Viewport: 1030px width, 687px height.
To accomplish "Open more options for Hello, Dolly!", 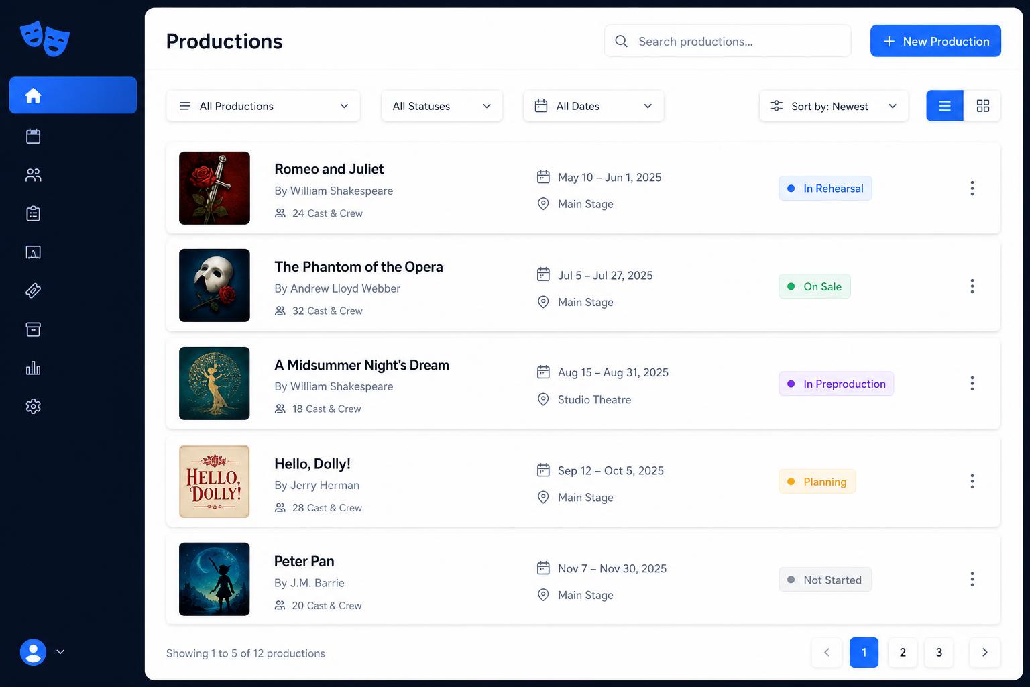I will 972,482.
